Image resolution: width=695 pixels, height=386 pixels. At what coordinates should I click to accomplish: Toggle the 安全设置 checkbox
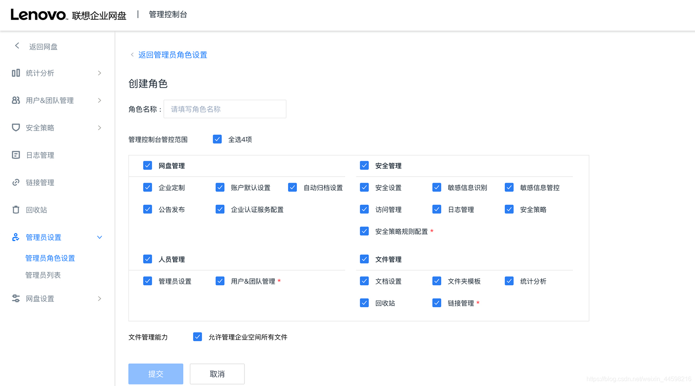tap(364, 187)
